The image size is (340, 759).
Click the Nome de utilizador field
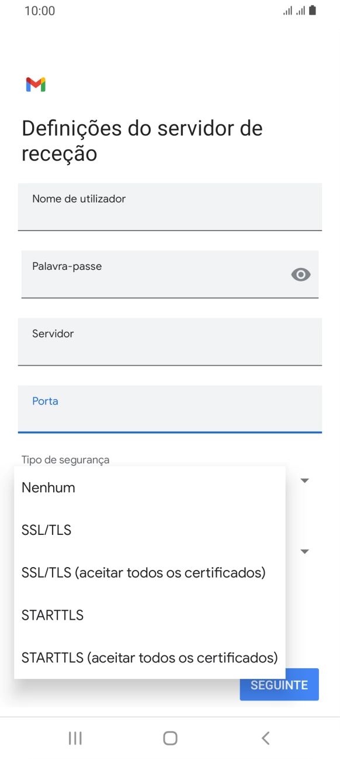pos(170,207)
